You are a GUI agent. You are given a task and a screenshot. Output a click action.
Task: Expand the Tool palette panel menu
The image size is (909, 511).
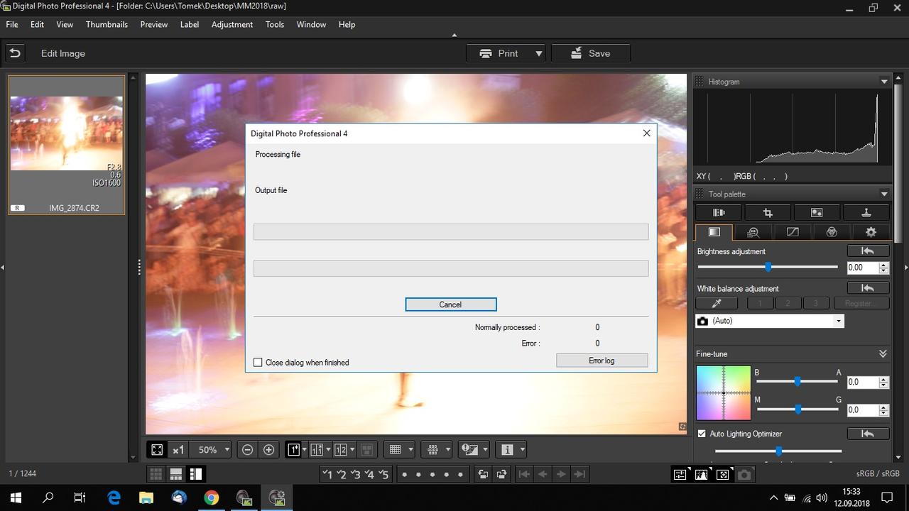(884, 194)
